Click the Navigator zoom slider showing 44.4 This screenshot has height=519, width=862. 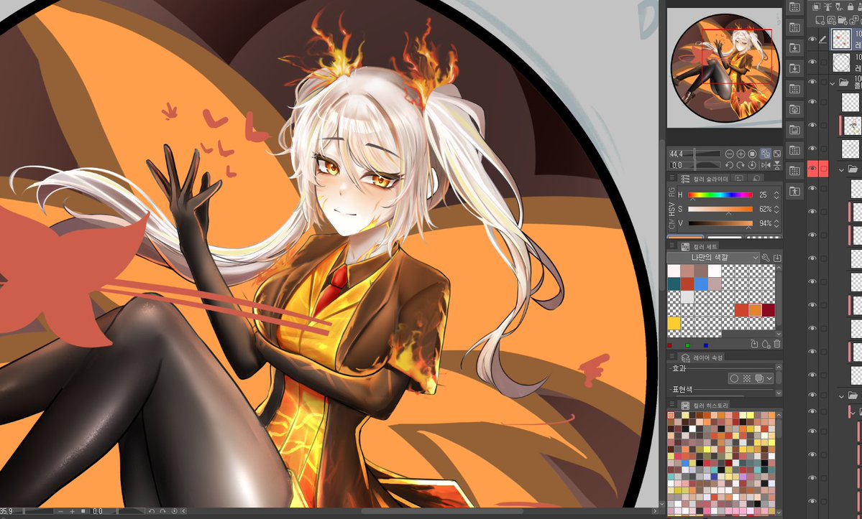[695, 154]
